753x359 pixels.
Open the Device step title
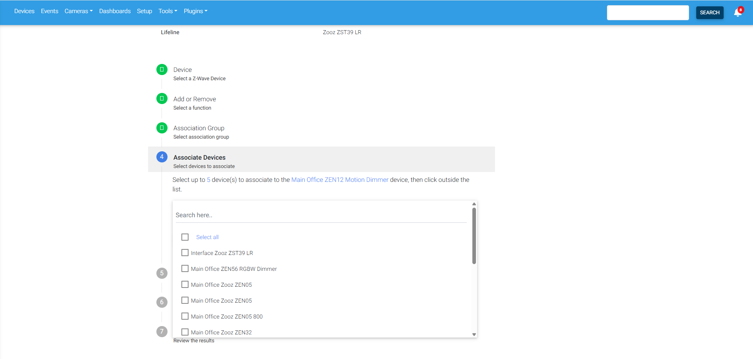(x=183, y=69)
